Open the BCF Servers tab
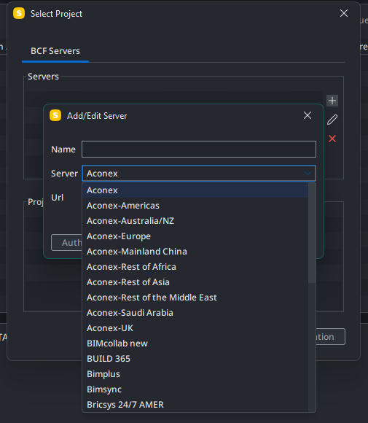Image resolution: width=368 pixels, height=423 pixels. pyautogui.click(x=55, y=51)
